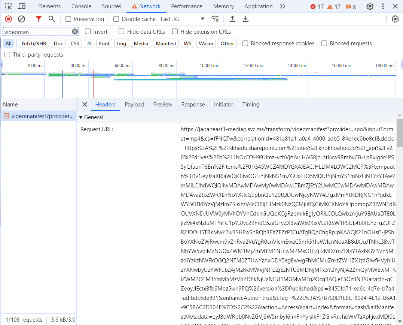The width and height of the screenshot is (403, 325).
Task: Activate the inspect element picker icon
Action: [9, 6]
